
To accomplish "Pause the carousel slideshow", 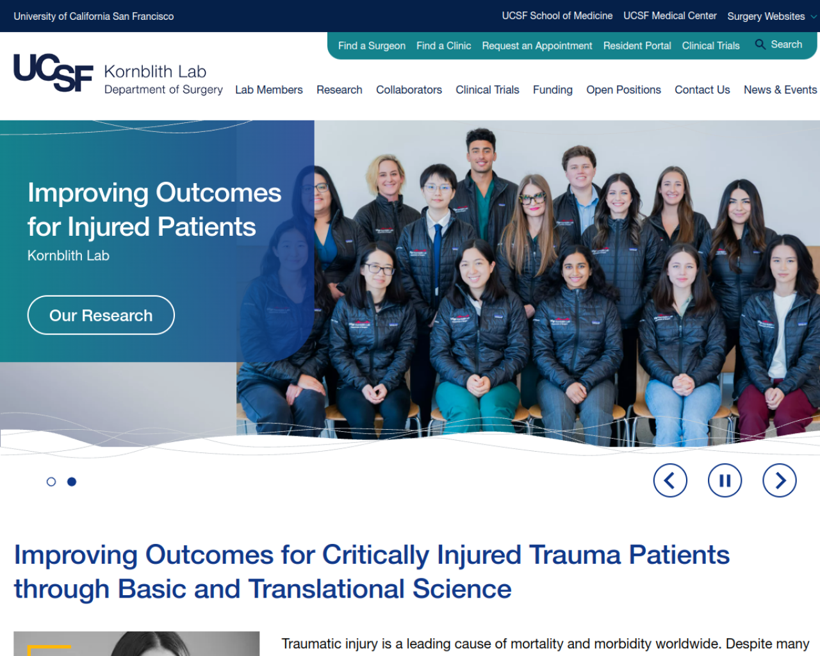I will 725,480.
